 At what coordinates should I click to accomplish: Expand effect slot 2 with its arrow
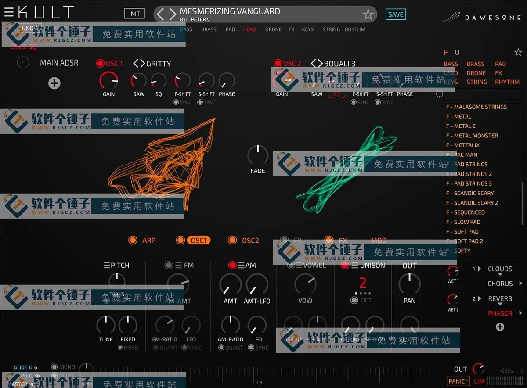[x=480, y=299]
